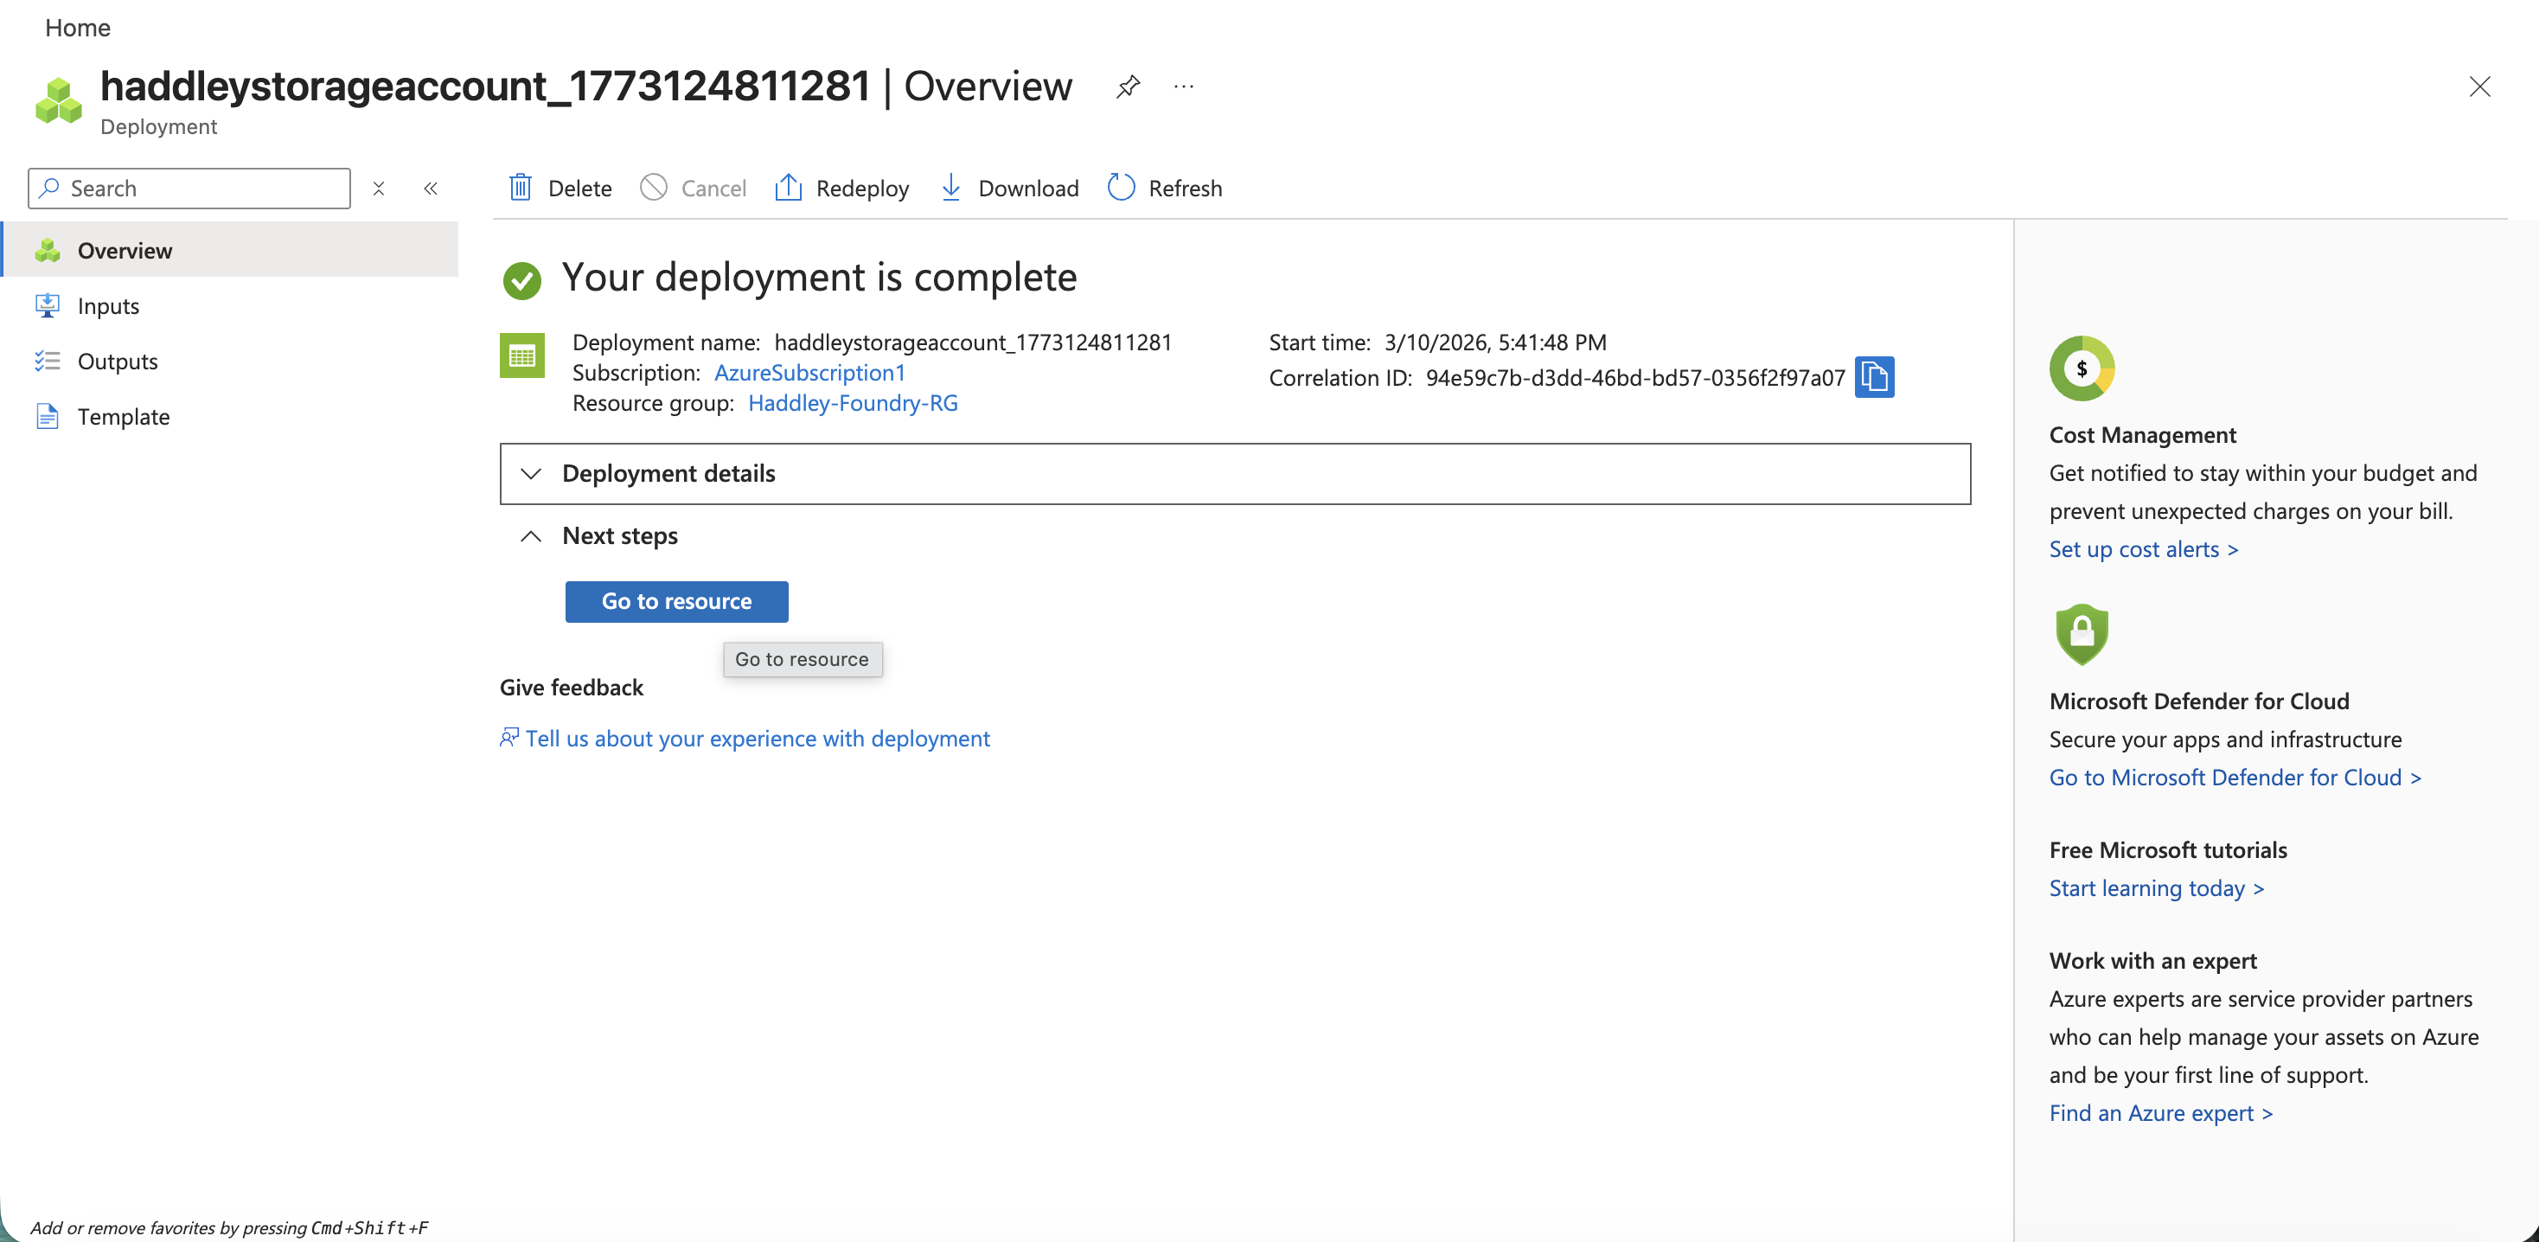The image size is (2539, 1242).
Task: Collapse the left sidebar with double chevron
Action: pyautogui.click(x=430, y=188)
